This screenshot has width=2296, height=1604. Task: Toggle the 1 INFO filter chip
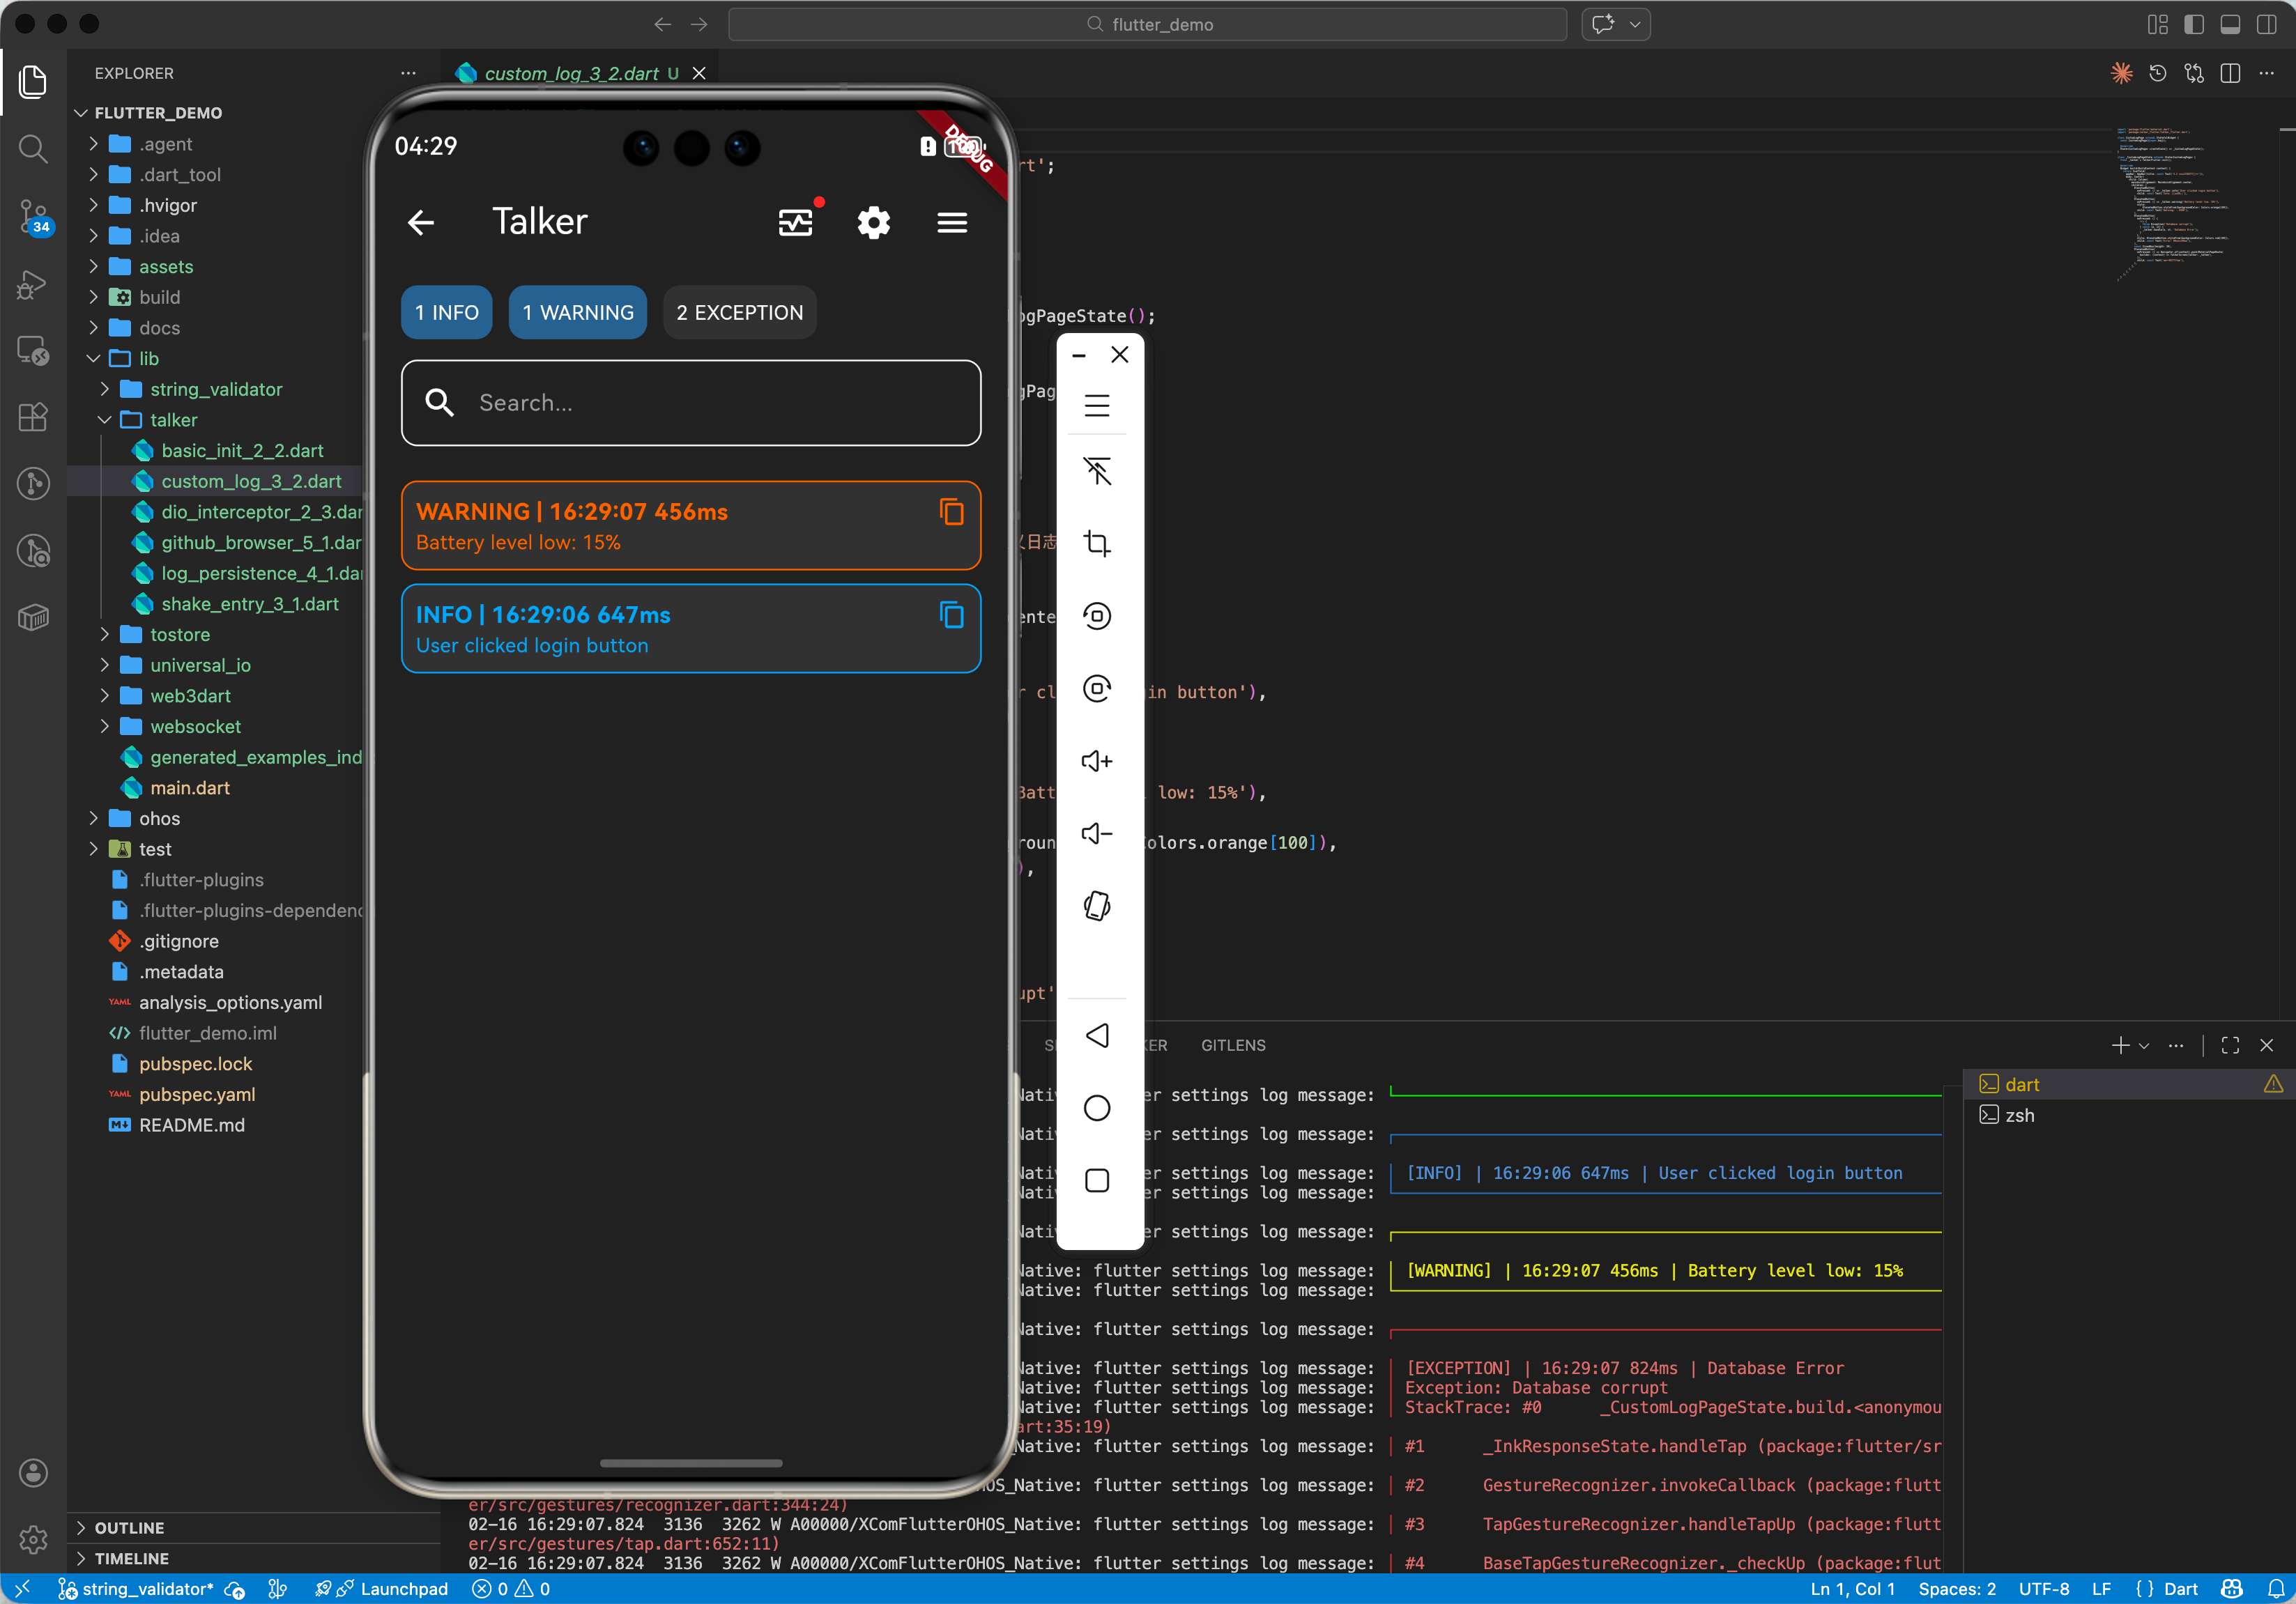446,313
